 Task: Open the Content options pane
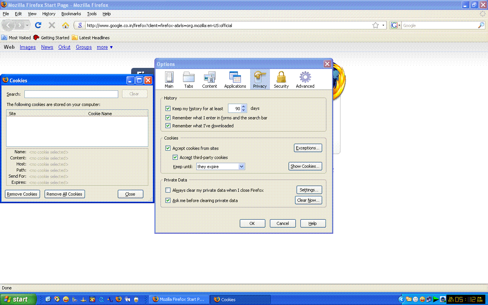pos(209,80)
